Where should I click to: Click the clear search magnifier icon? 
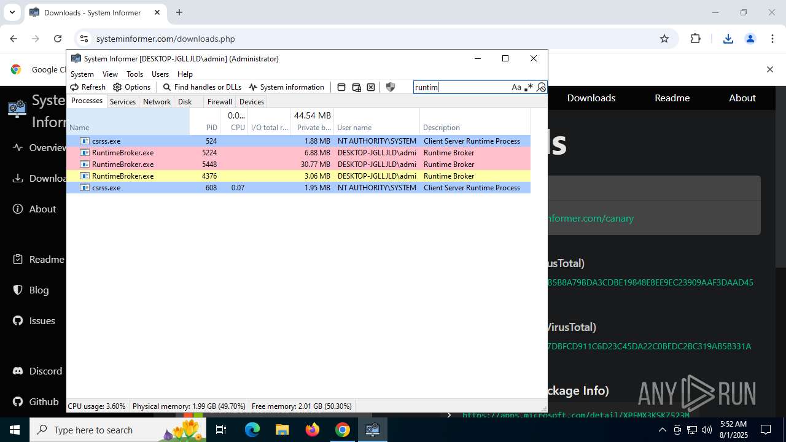coord(540,87)
